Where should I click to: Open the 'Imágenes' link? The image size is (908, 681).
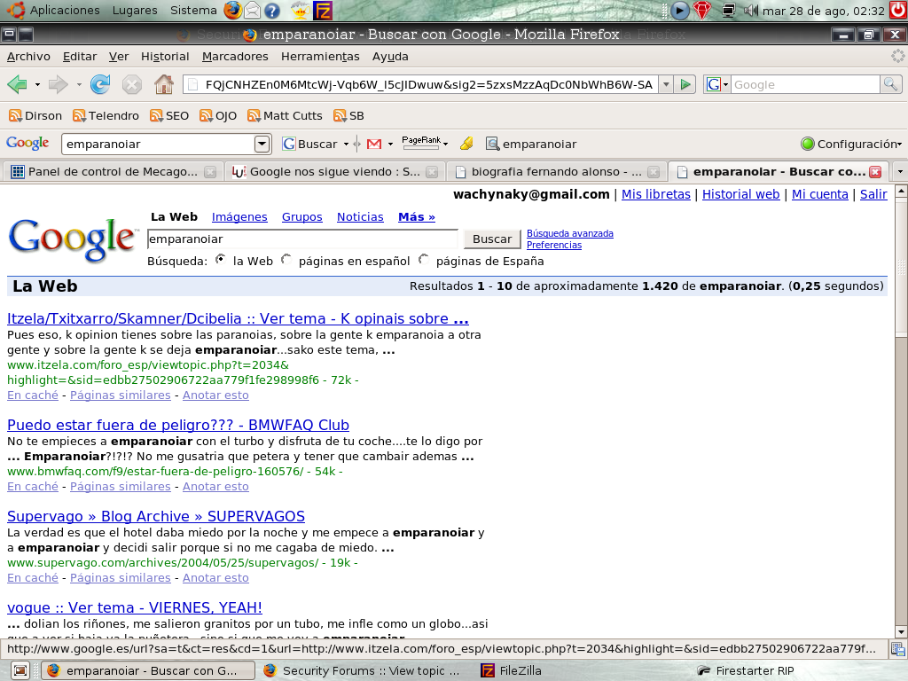pos(239,217)
